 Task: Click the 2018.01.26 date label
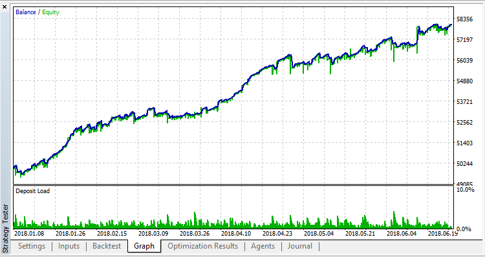(70, 234)
